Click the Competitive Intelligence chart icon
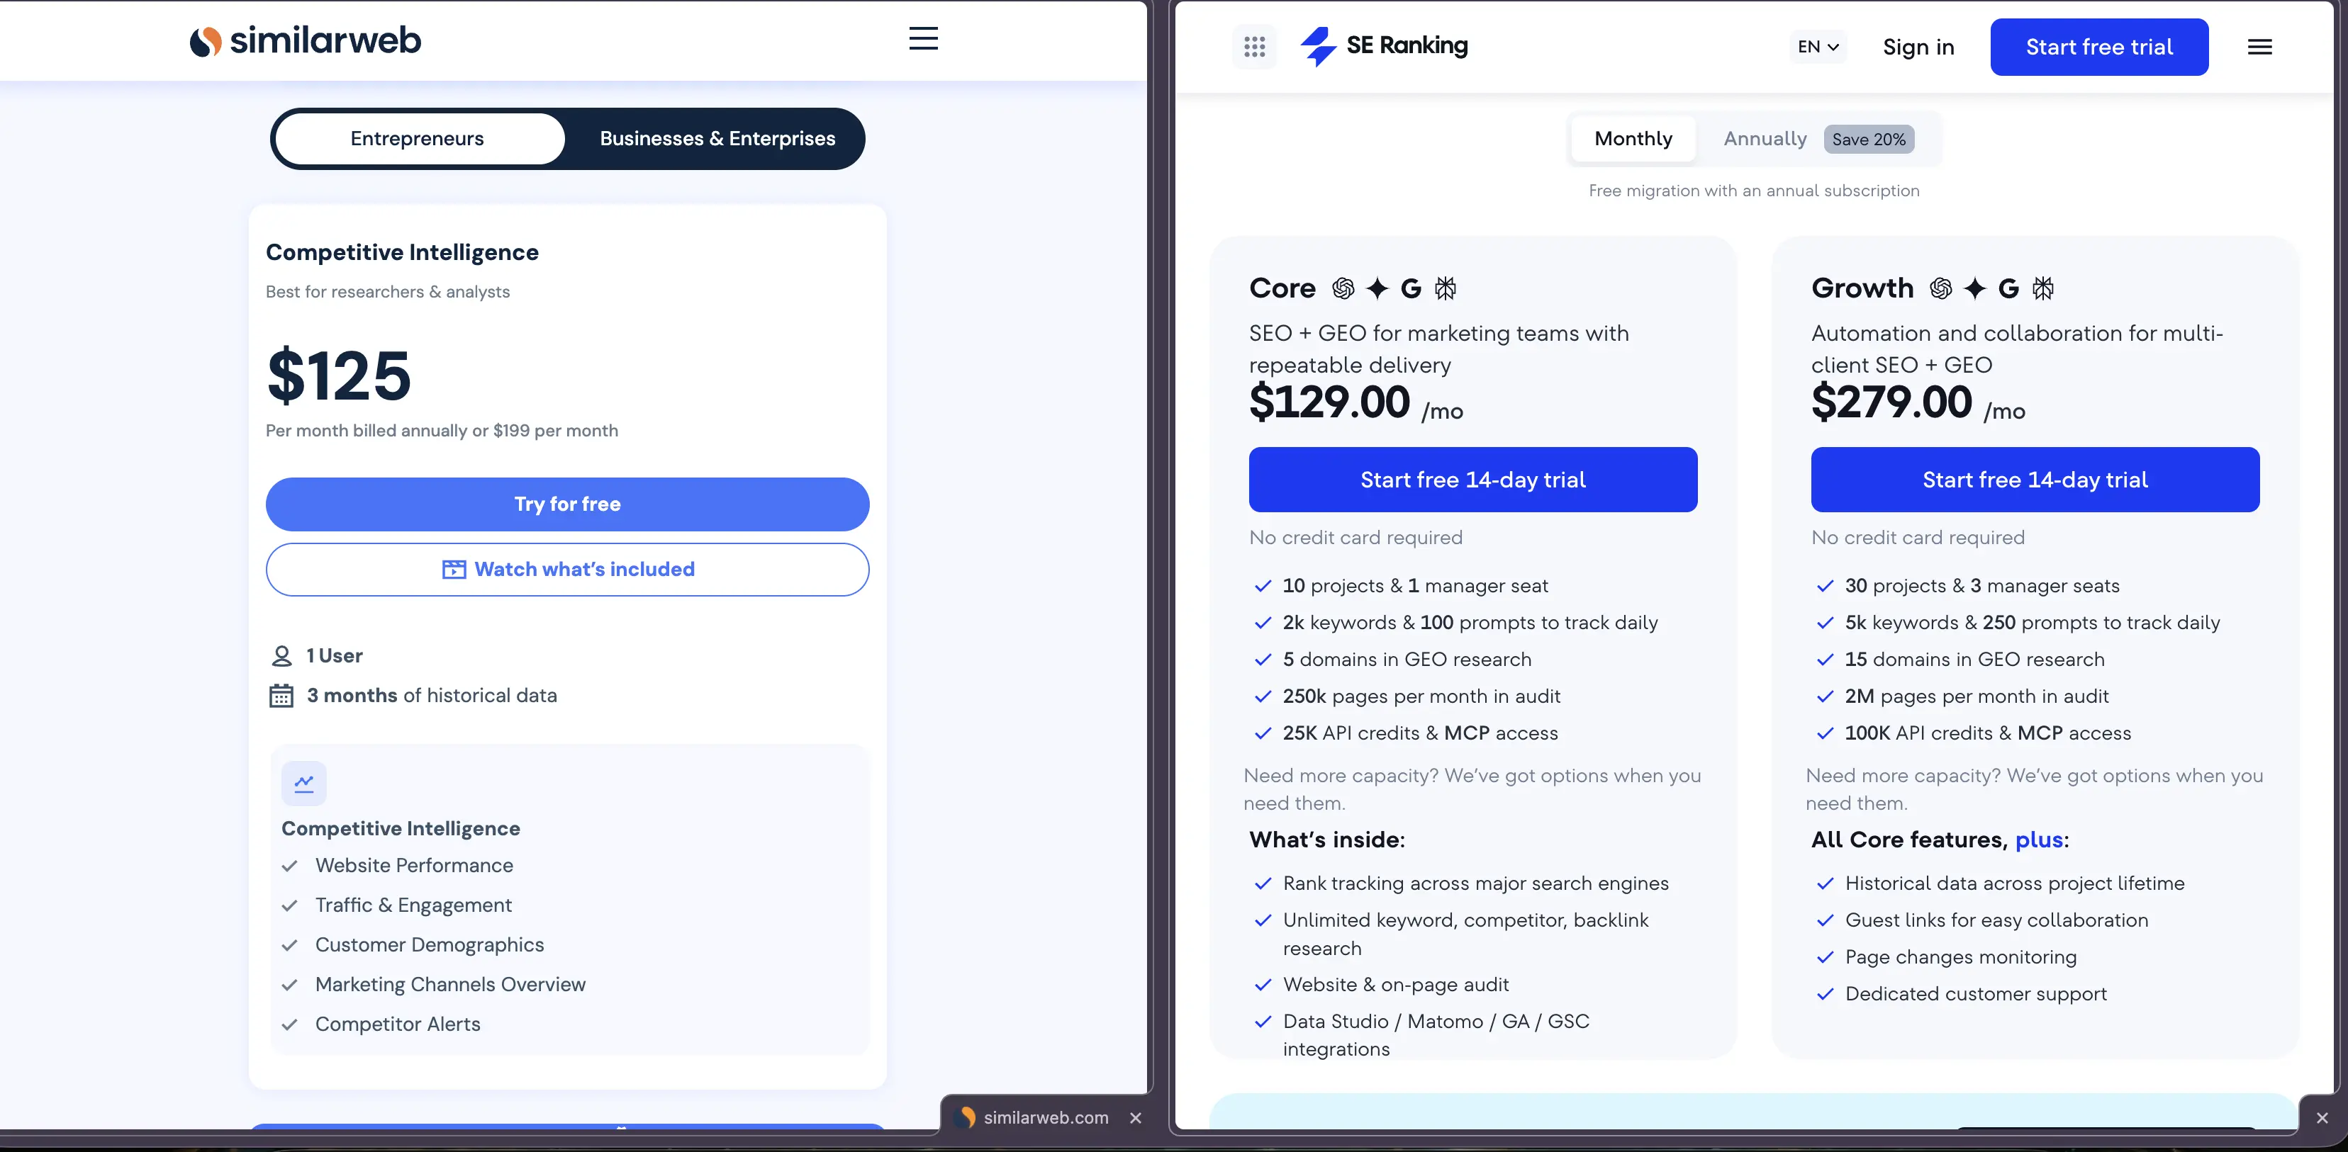This screenshot has width=2348, height=1152. 304,783
